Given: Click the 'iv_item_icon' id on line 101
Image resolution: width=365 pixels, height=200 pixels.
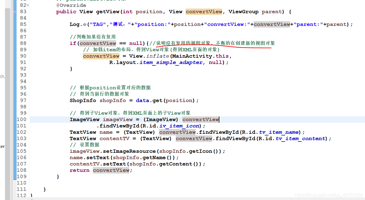Looking at the screenshot, I should tap(179, 126).
